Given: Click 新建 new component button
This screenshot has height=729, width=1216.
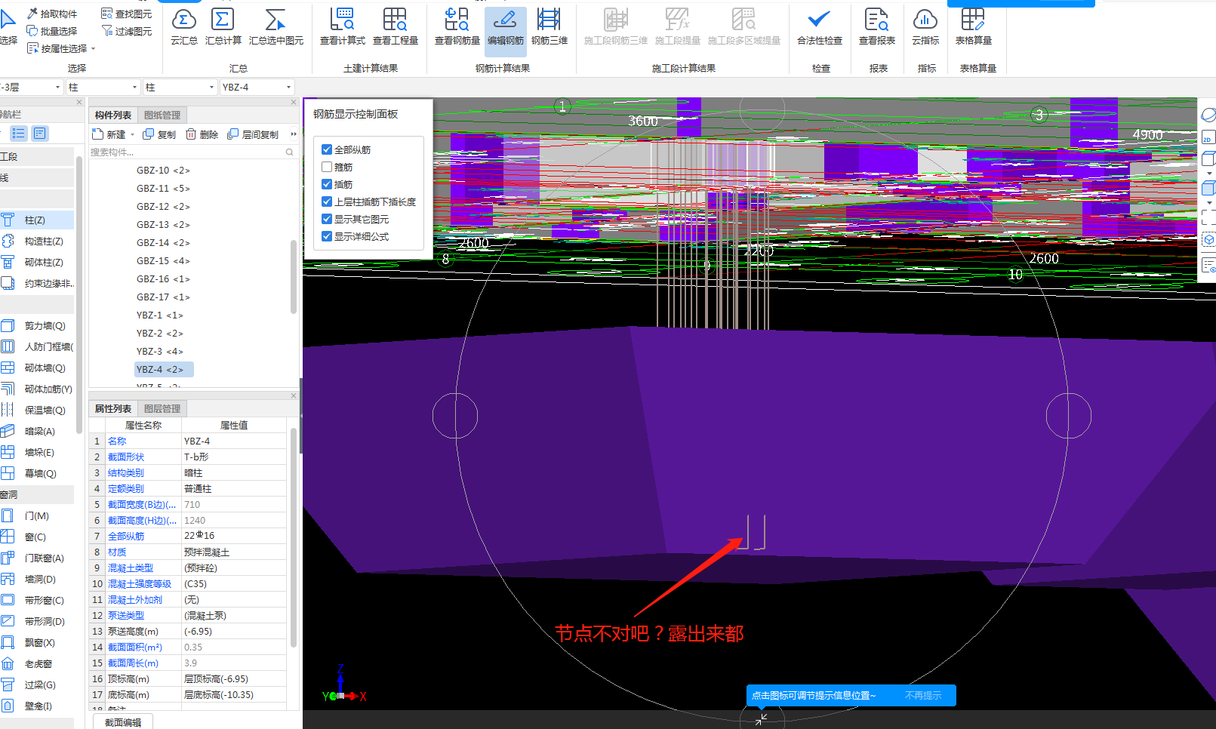Looking at the screenshot, I should [109, 134].
